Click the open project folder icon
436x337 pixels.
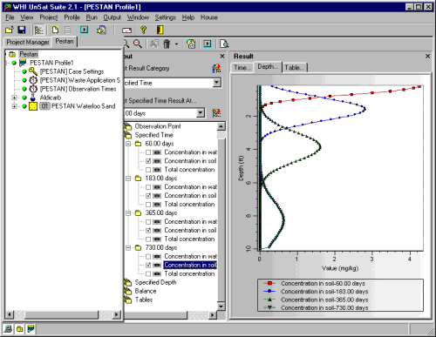(x=10, y=30)
